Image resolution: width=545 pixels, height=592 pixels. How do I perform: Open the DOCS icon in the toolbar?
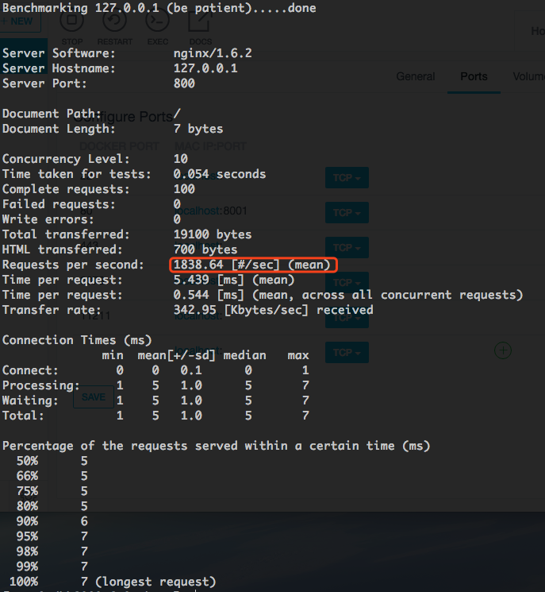[200, 24]
